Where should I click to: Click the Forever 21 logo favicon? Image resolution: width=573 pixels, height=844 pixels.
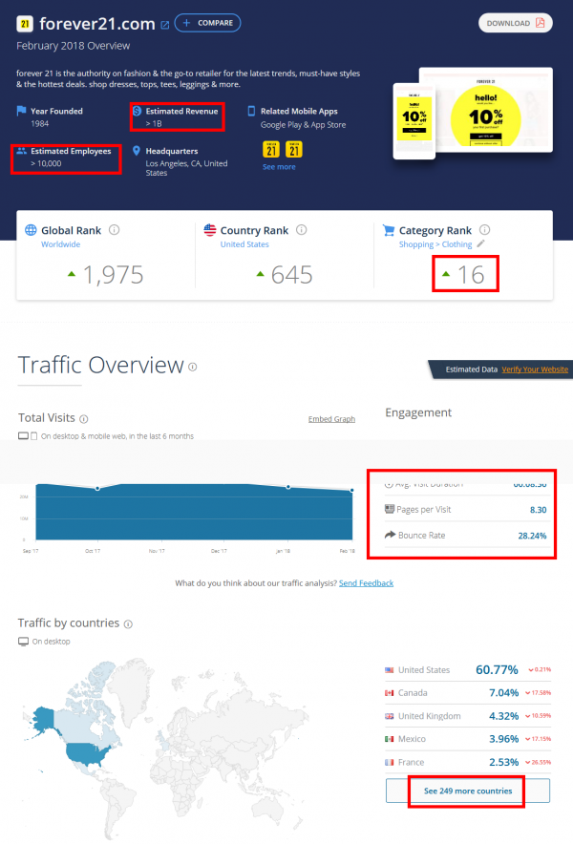pos(25,24)
